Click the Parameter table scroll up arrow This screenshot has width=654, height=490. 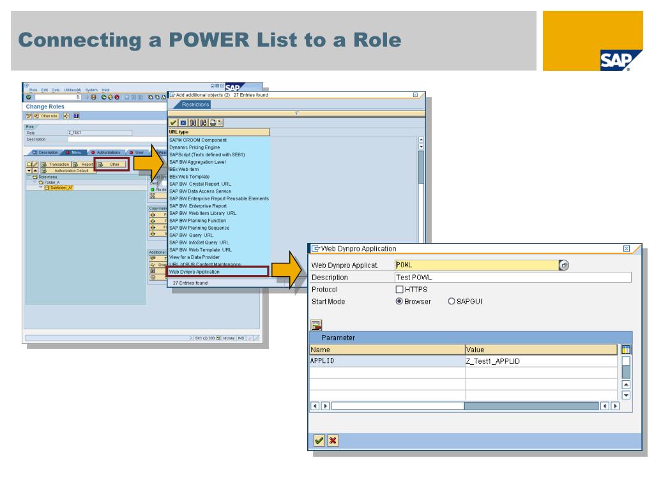pos(626,385)
